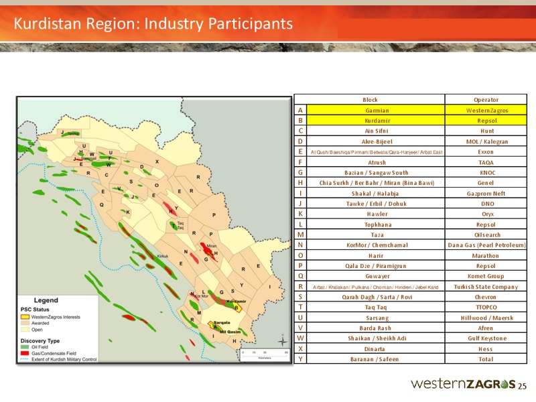The height and width of the screenshot is (402, 536).
Task: Click 'KorMor / Chemchamal' block cell
Action: click(x=376, y=245)
